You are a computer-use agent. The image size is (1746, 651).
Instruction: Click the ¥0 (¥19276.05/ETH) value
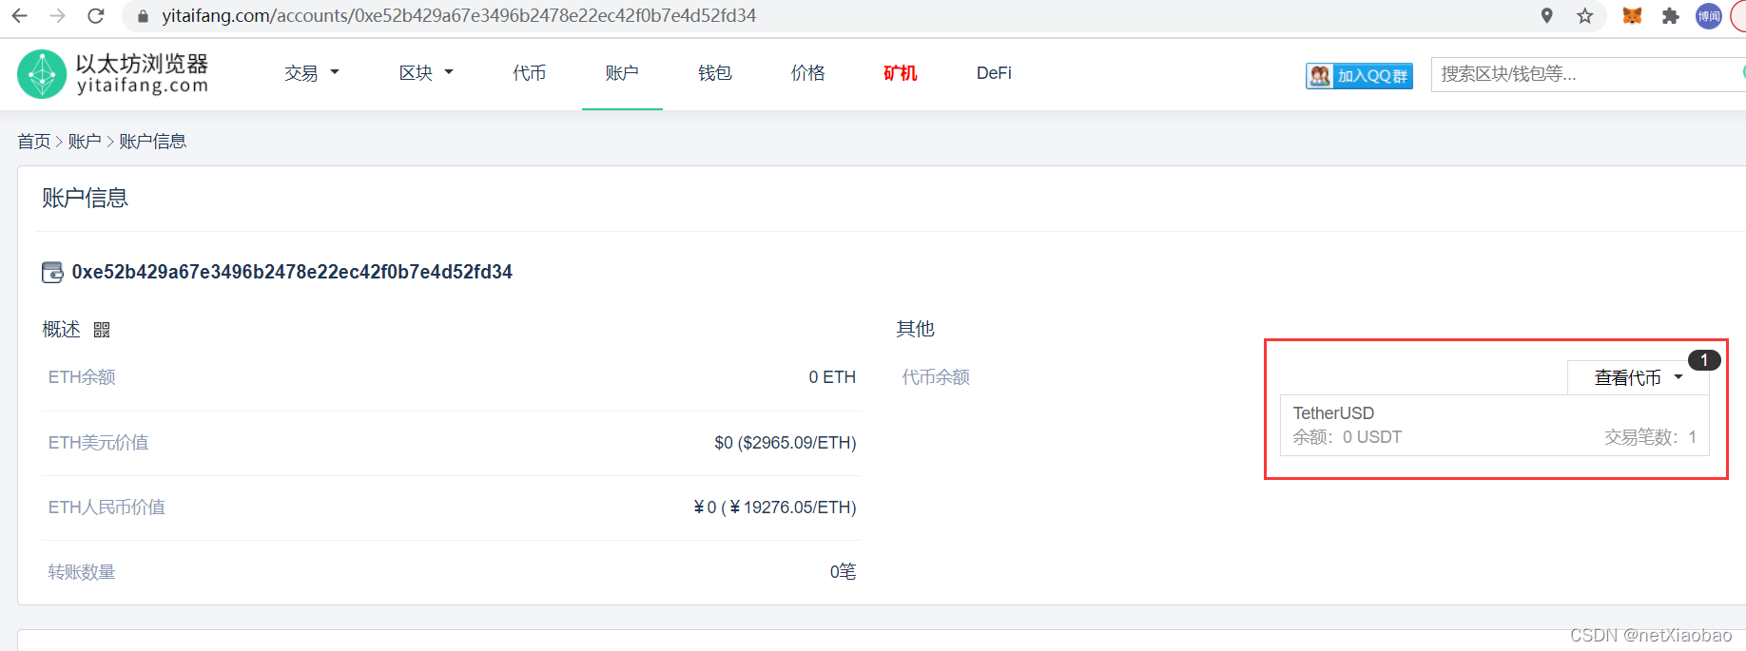[775, 507]
